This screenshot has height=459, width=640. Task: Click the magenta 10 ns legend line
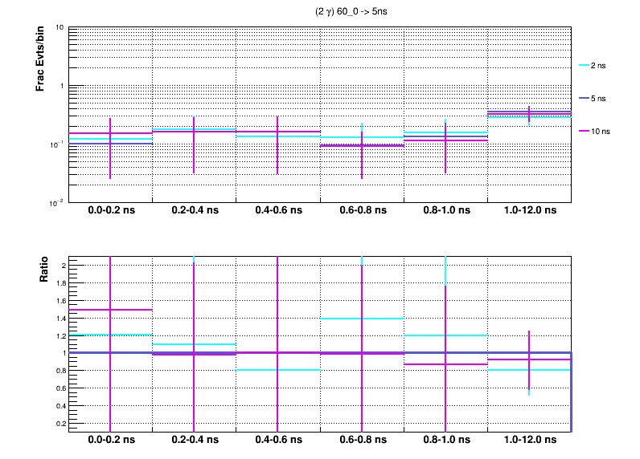(585, 130)
